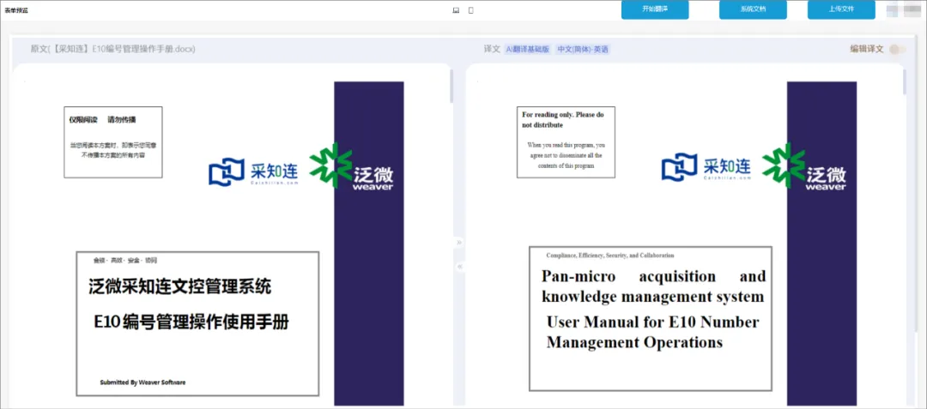Click the 译文 label
This screenshot has height=409, width=927.
coord(492,49)
